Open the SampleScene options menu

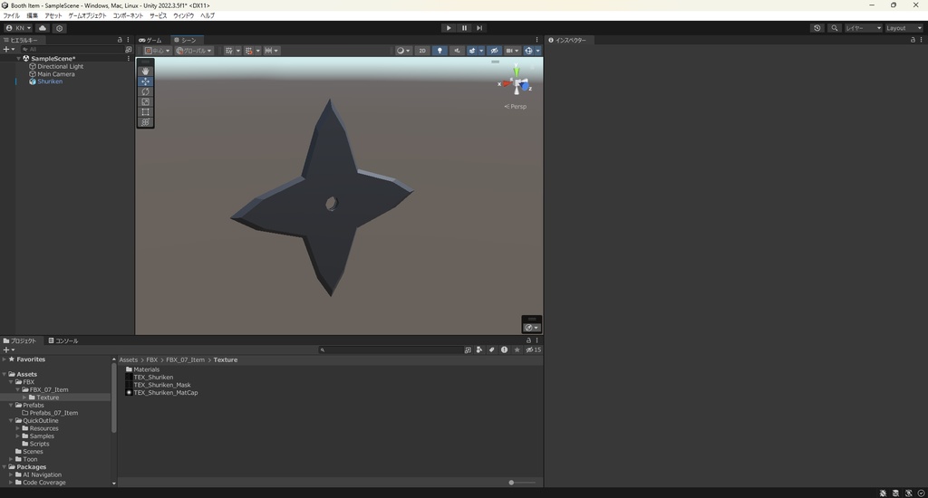(x=129, y=59)
